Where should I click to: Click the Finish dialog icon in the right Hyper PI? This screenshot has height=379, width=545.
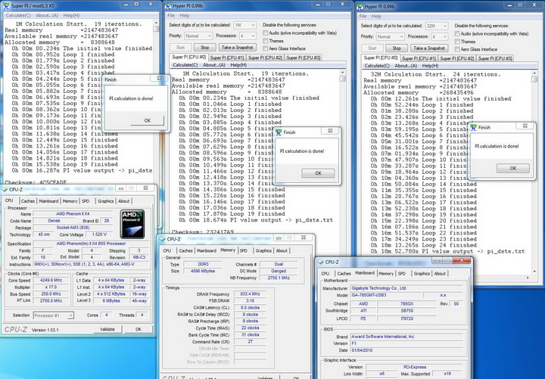coord(473,128)
